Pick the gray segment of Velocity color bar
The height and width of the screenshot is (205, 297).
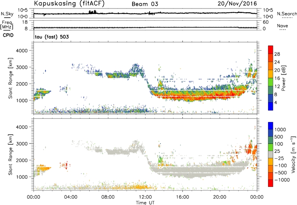coord(271,154)
